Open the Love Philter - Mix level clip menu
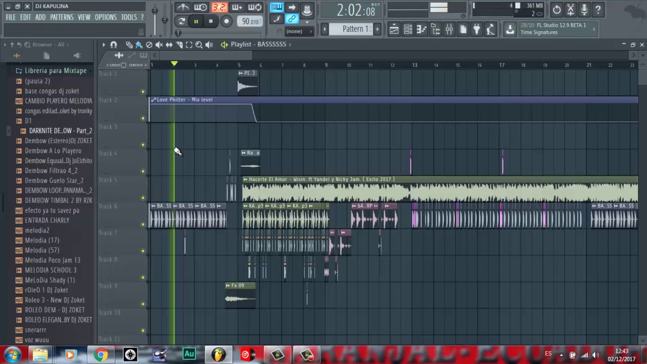 click(153, 100)
